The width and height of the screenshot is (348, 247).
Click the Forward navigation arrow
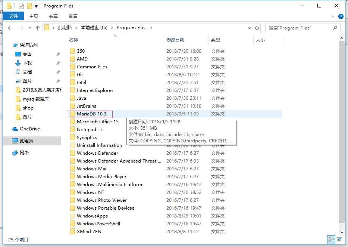pos(21,28)
